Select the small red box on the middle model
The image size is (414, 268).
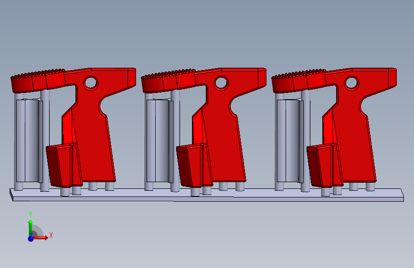[195, 165]
